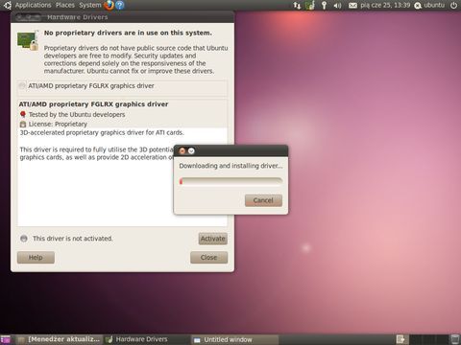461x345 pixels.
Task: Open the network connection indicator
Action: [297, 6]
